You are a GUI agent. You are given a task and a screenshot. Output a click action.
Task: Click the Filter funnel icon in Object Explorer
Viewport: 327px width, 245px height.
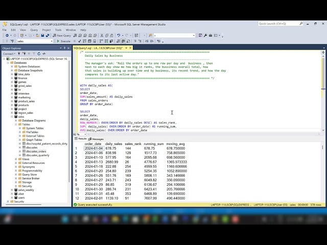(x=34, y=54)
